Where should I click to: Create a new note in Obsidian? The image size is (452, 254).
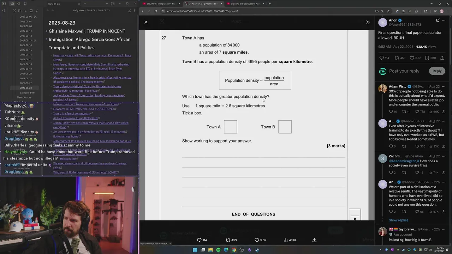click(14, 11)
